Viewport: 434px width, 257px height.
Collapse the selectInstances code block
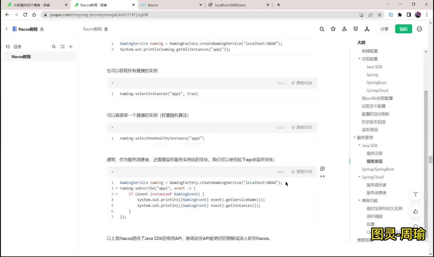112,83
